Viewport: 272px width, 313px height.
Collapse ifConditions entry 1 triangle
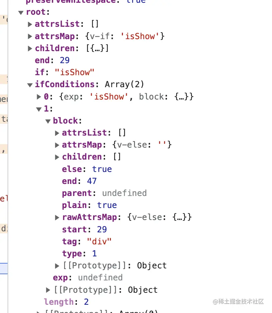click(39, 109)
